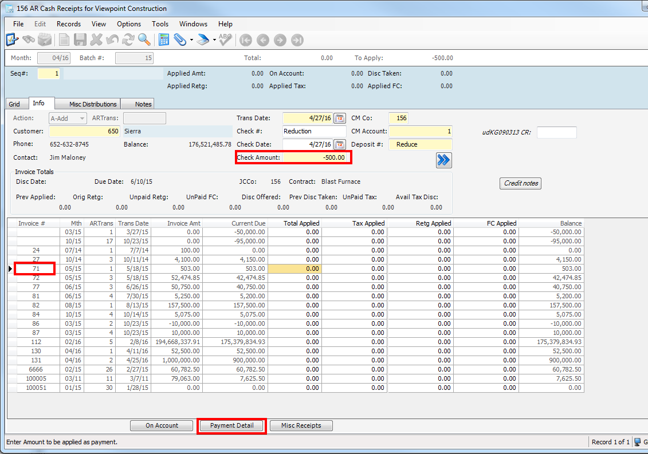Click the Customer number field 650
The image size is (648, 454).
click(84, 131)
